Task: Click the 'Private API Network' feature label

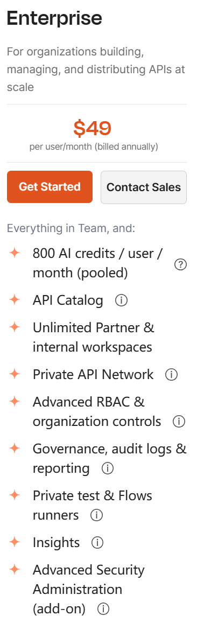Action: pyautogui.click(x=93, y=374)
